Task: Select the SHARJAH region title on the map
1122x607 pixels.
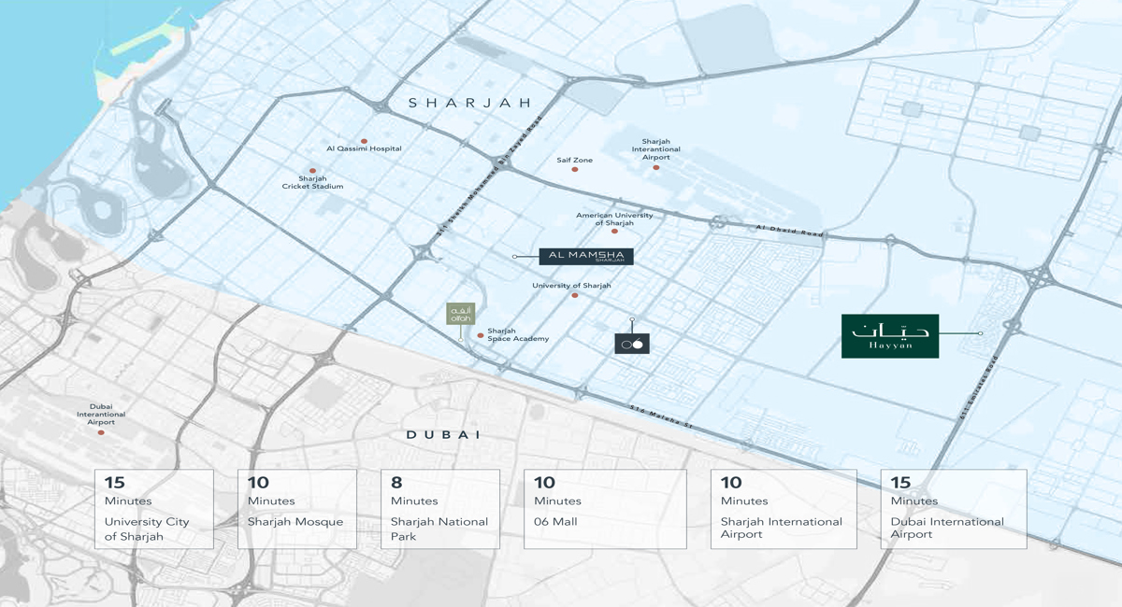Action: [469, 103]
